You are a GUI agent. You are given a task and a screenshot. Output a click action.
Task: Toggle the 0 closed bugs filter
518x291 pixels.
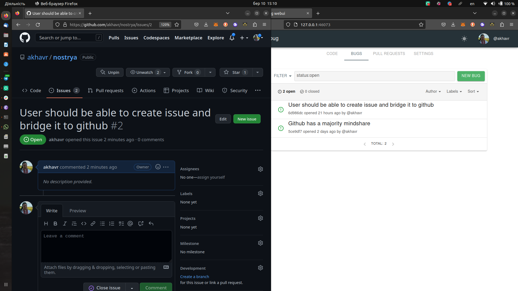click(x=310, y=92)
